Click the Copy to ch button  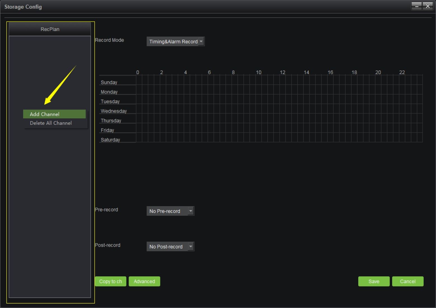[110, 281]
